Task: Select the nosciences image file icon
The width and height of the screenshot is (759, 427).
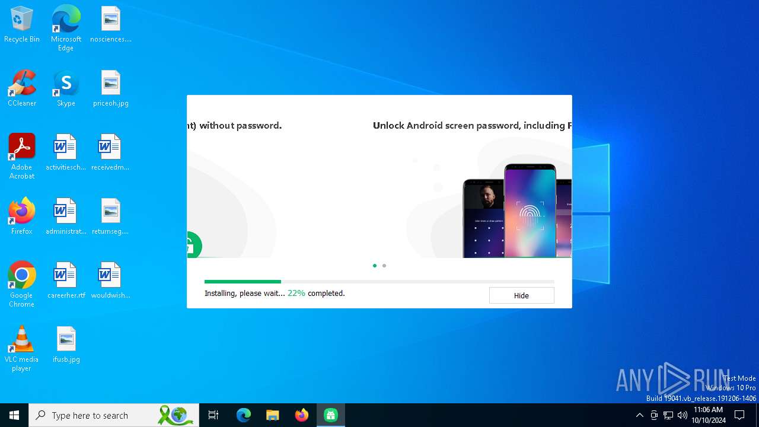Action: click(111, 25)
